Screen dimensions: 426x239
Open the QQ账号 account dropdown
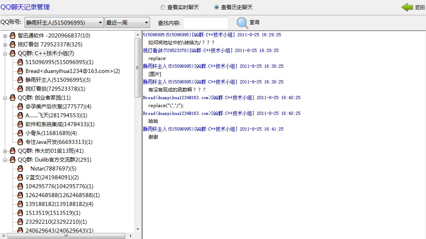tap(100, 22)
